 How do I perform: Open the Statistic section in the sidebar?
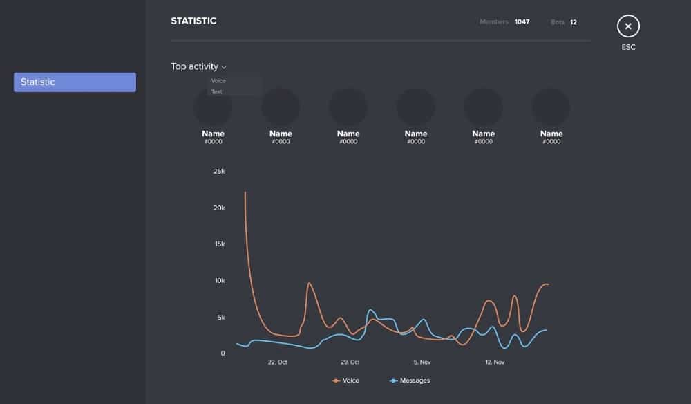pos(74,82)
